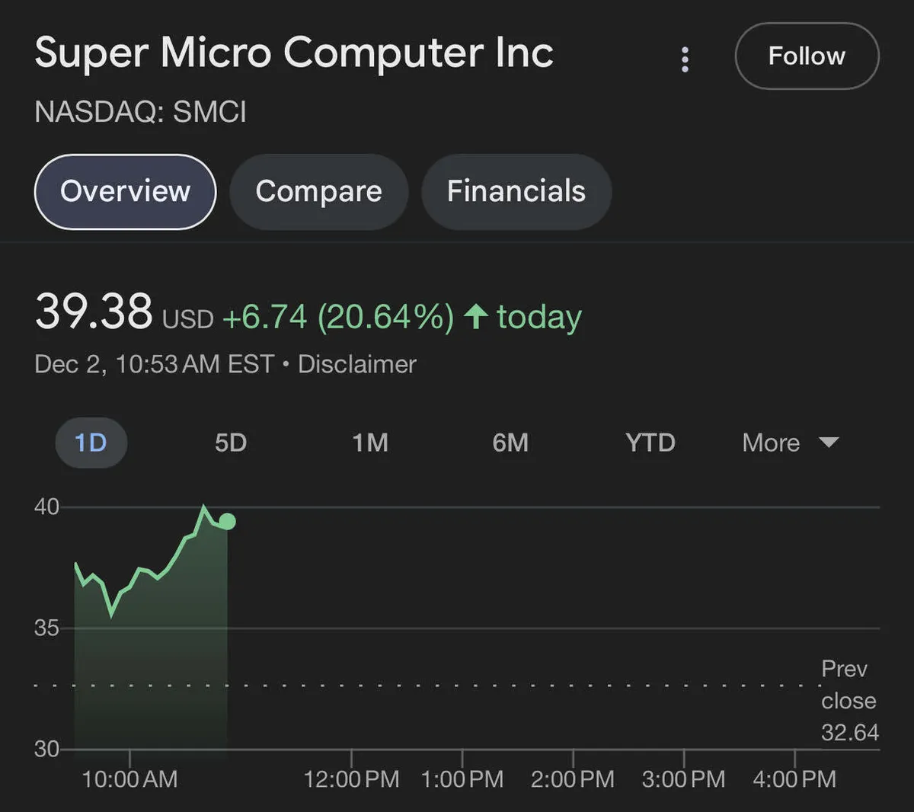Expand the More time ranges dropdown
This screenshot has height=812, width=914.
772,443
